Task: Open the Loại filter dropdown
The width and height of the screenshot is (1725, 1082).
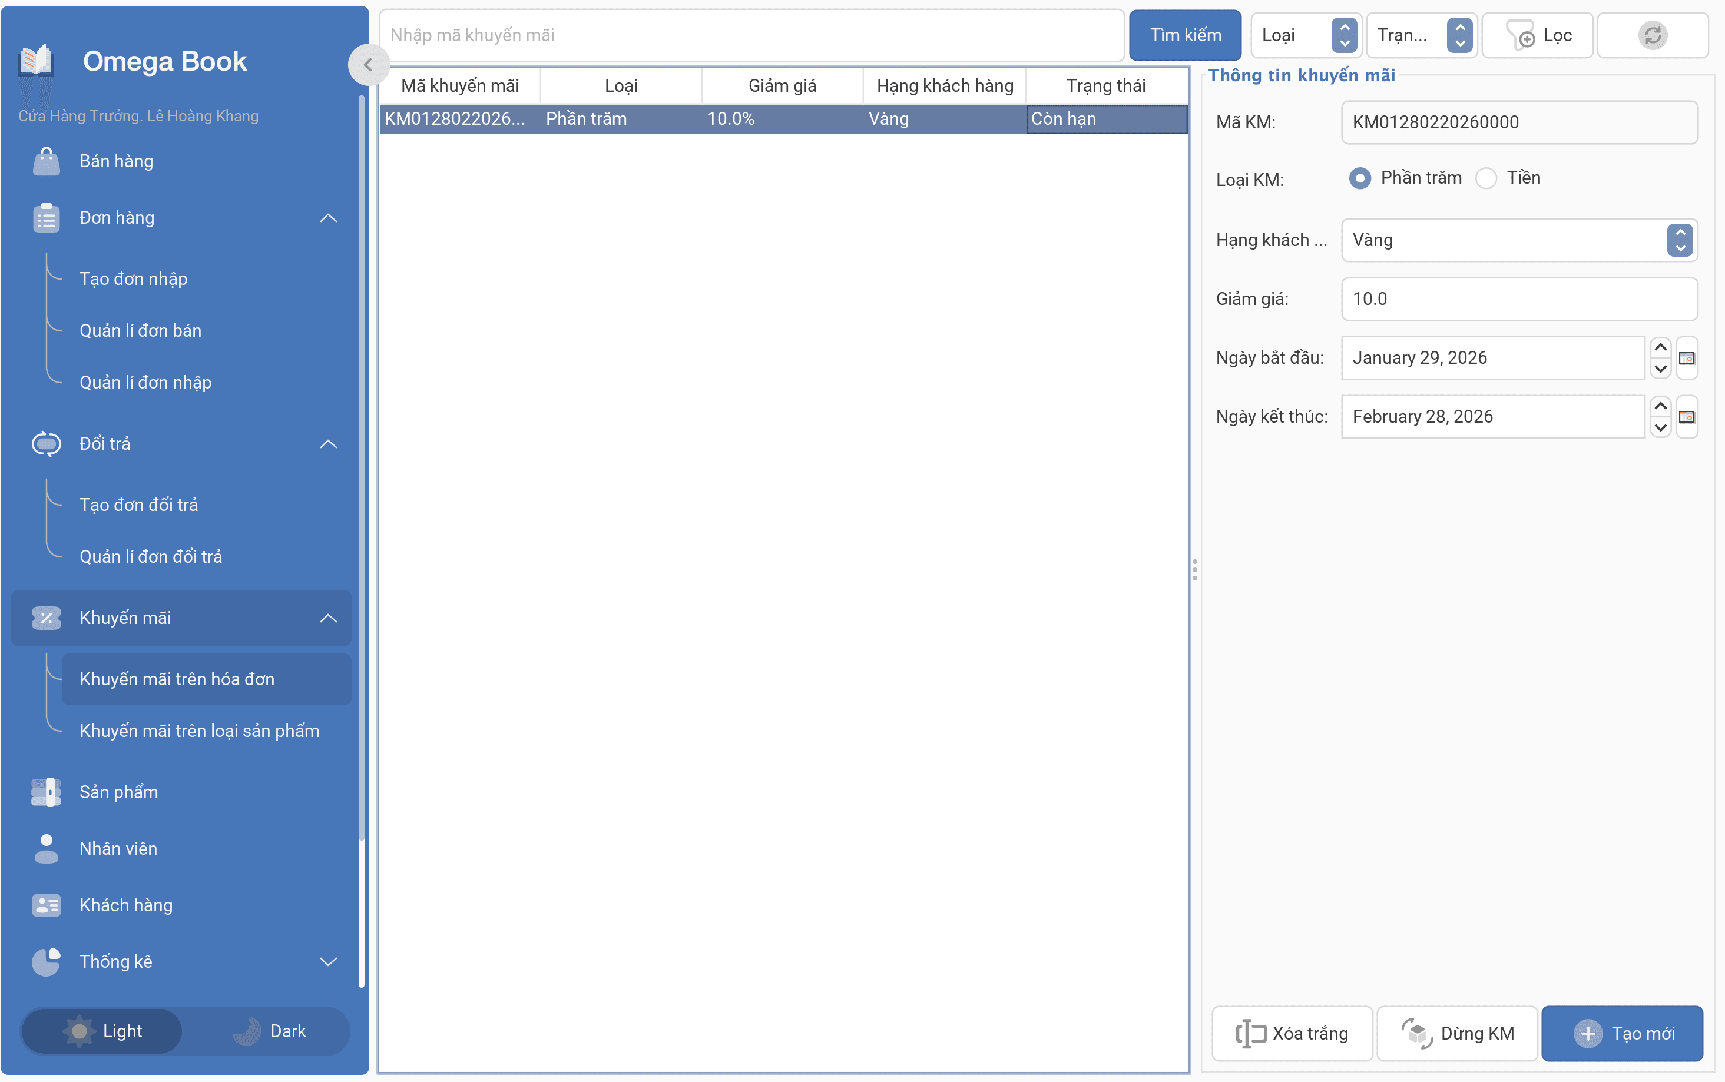Action: pyautogui.click(x=1305, y=35)
